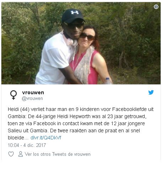Select Ver los otros Tweets de vrouwen
Screen dimensions: 162x170
[58, 154]
